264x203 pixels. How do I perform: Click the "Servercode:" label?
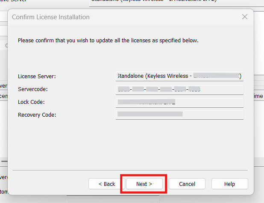point(32,89)
